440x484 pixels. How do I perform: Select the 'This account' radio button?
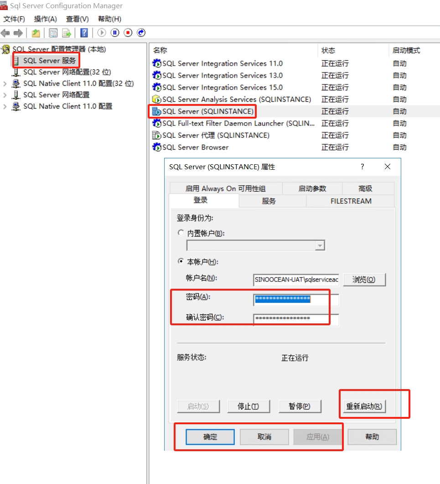[x=181, y=262]
